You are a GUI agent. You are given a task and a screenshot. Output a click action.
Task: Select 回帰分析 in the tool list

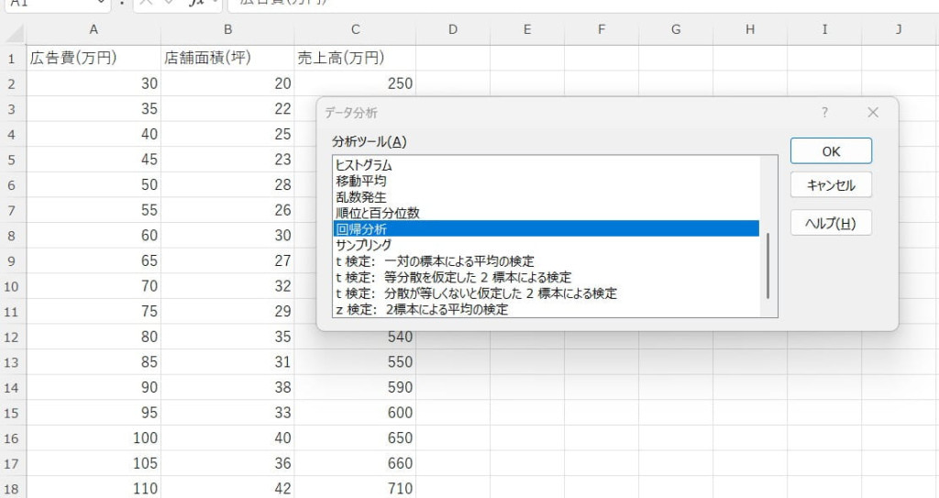point(361,229)
